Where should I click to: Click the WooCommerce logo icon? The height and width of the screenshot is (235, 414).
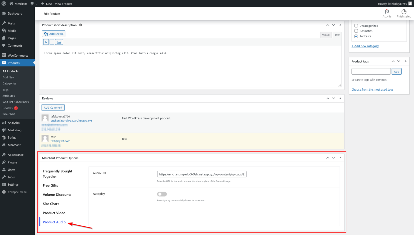(4, 55)
